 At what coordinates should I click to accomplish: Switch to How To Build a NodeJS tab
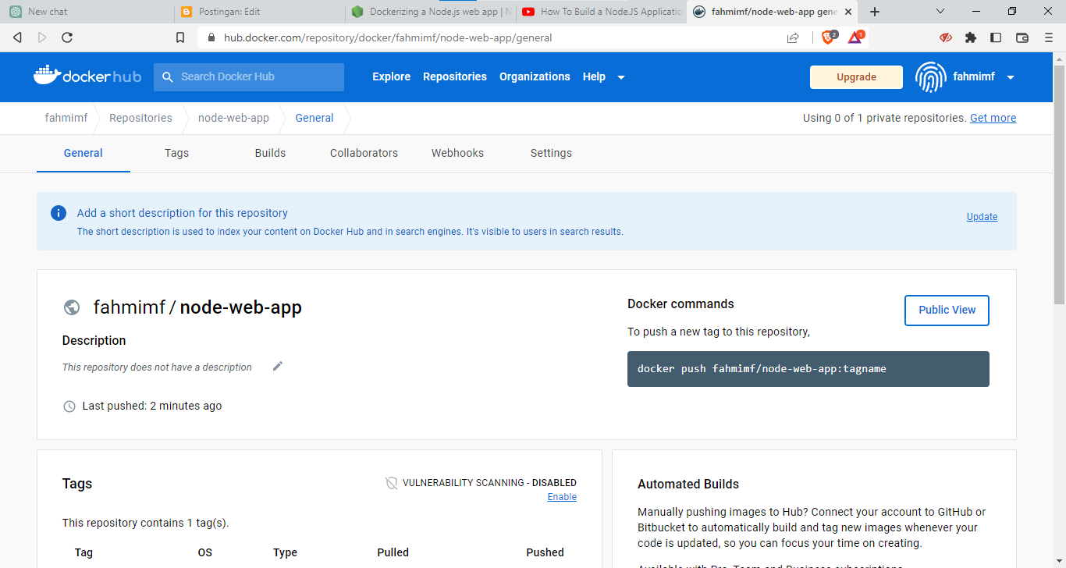point(601,12)
